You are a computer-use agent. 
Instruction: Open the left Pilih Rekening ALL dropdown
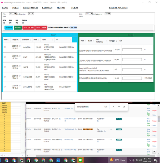coord(31,14)
